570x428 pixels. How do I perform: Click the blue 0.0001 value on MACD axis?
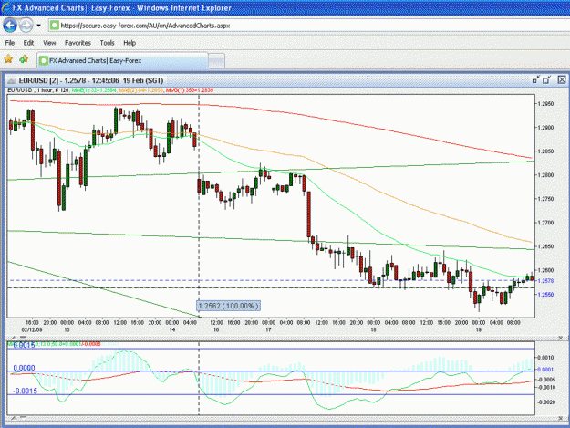tap(545, 370)
